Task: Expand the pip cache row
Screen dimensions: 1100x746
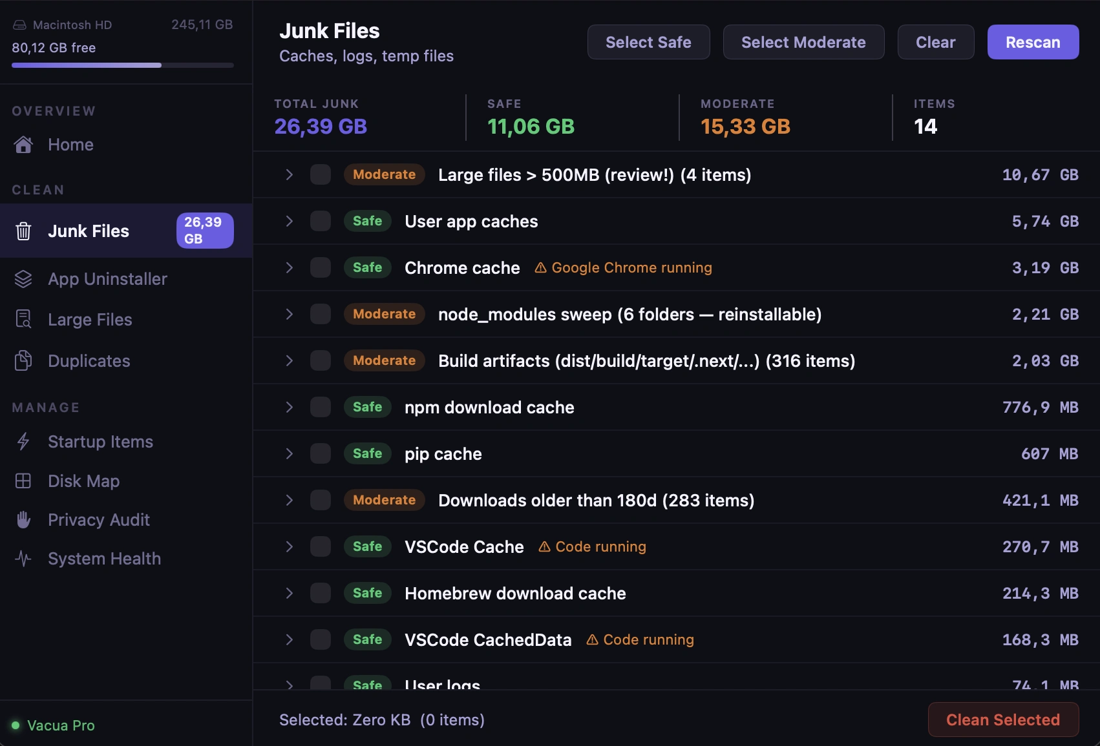Action: click(290, 453)
